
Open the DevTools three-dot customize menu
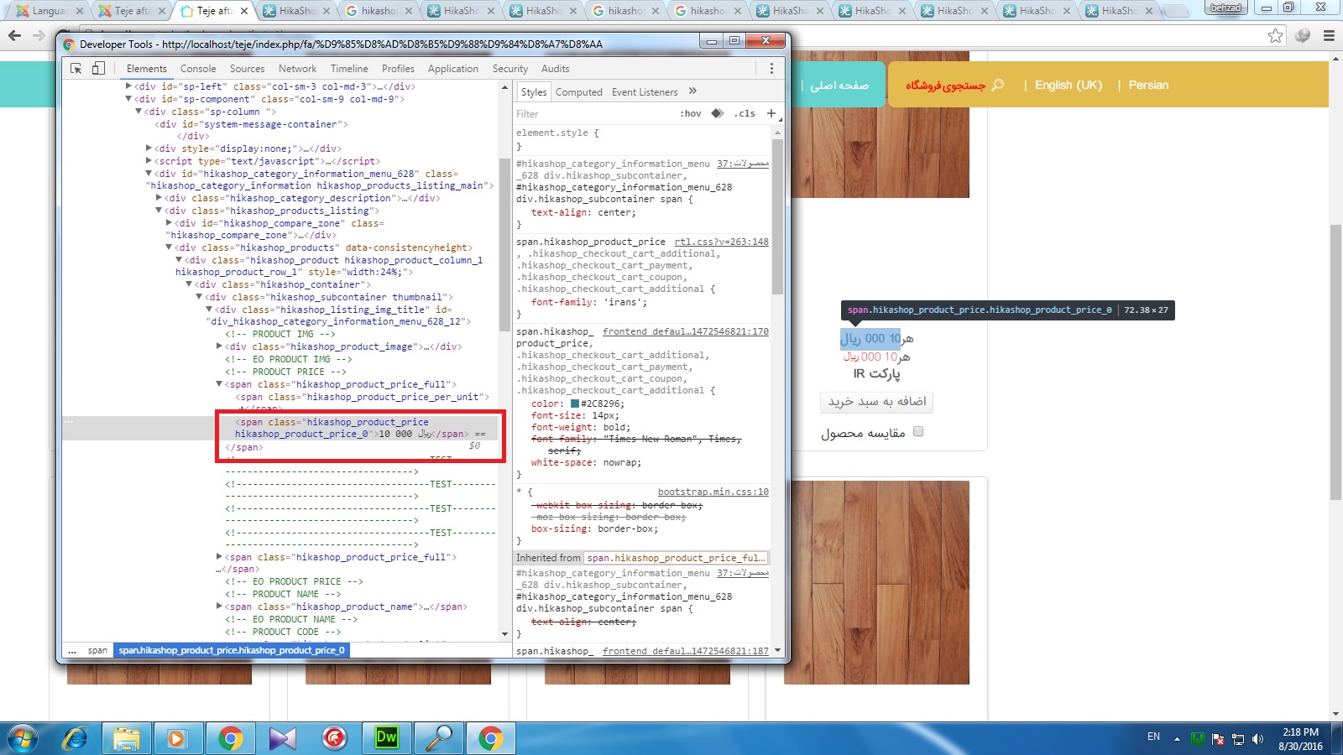click(x=771, y=69)
